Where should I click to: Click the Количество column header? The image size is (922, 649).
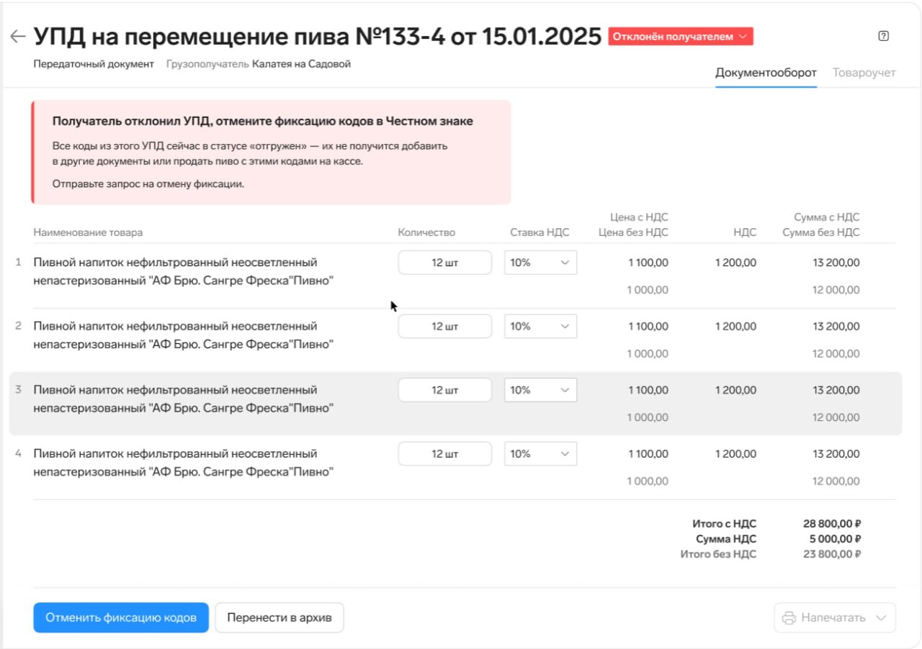[x=426, y=232]
